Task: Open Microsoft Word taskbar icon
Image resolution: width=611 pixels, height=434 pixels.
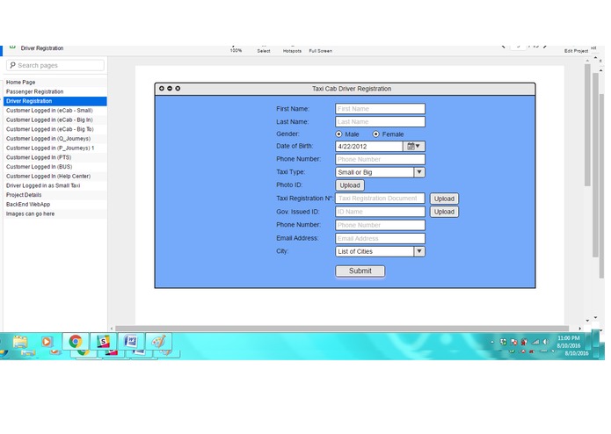Action: pyautogui.click(x=131, y=342)
